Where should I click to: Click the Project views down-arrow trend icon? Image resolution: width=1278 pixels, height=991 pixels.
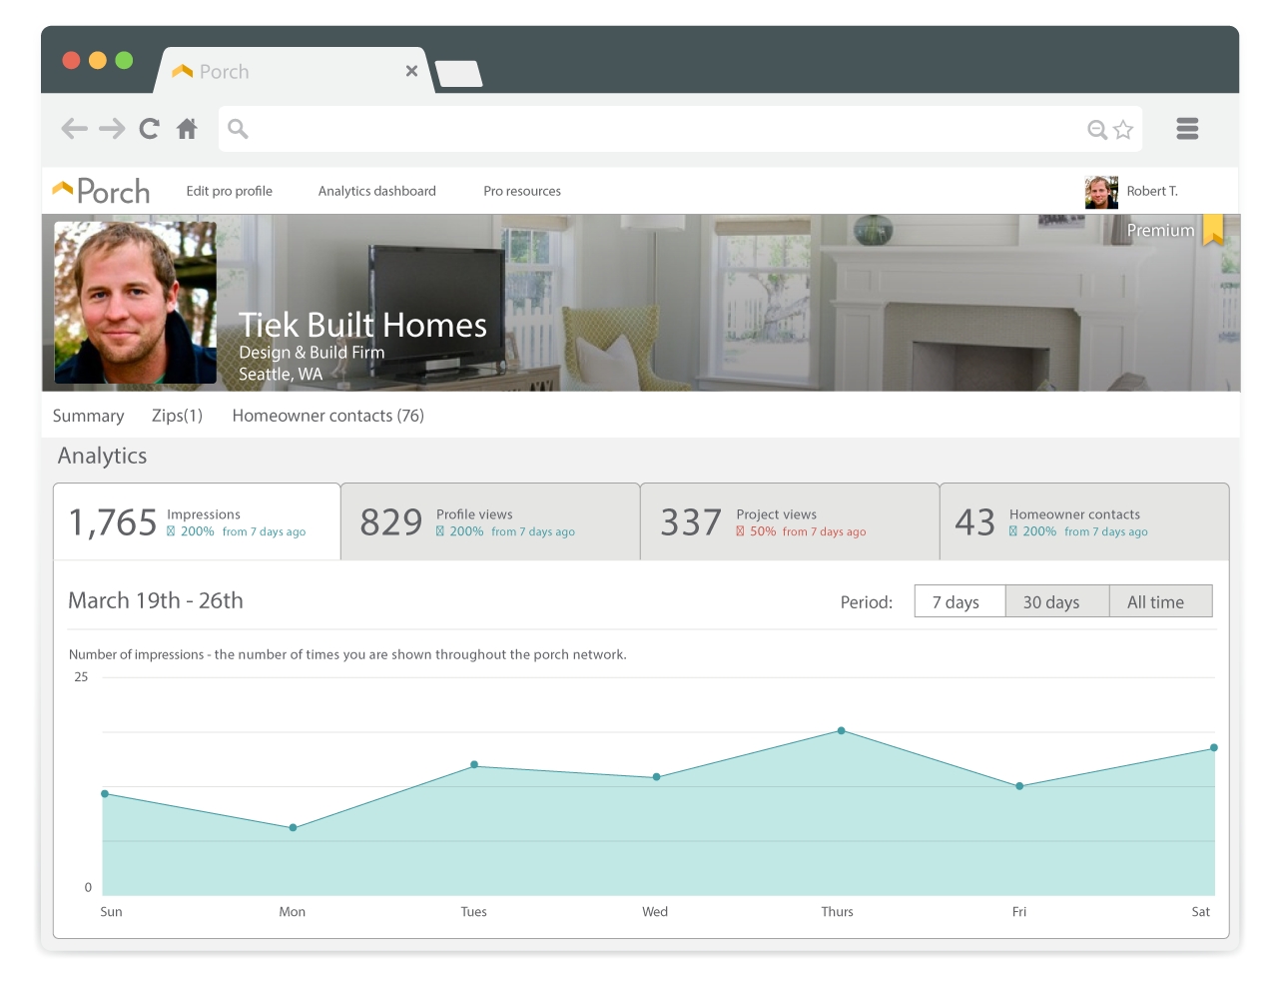(x=740, y=531)
